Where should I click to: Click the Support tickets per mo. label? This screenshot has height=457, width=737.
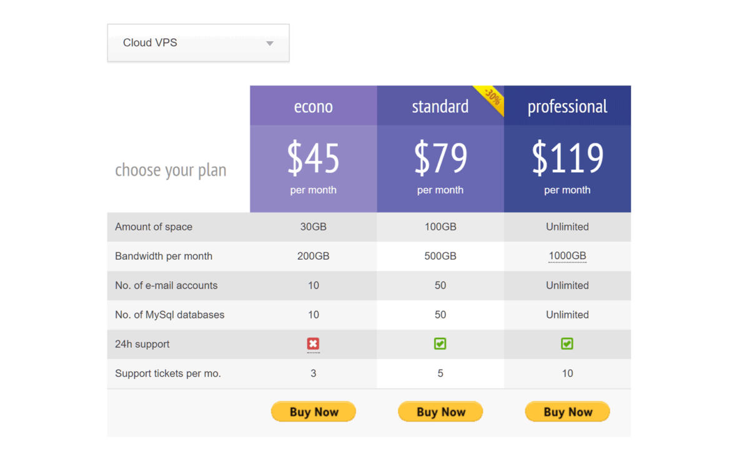[x=168, y=373]
